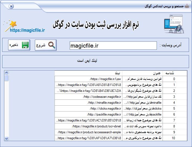192x147 pixels.
Task: Click the شروع search button
Action: coord(46,45)
